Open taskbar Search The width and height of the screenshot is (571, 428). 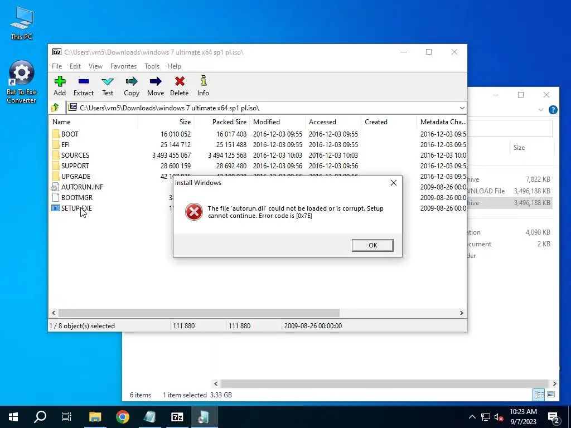coord(40,417)
